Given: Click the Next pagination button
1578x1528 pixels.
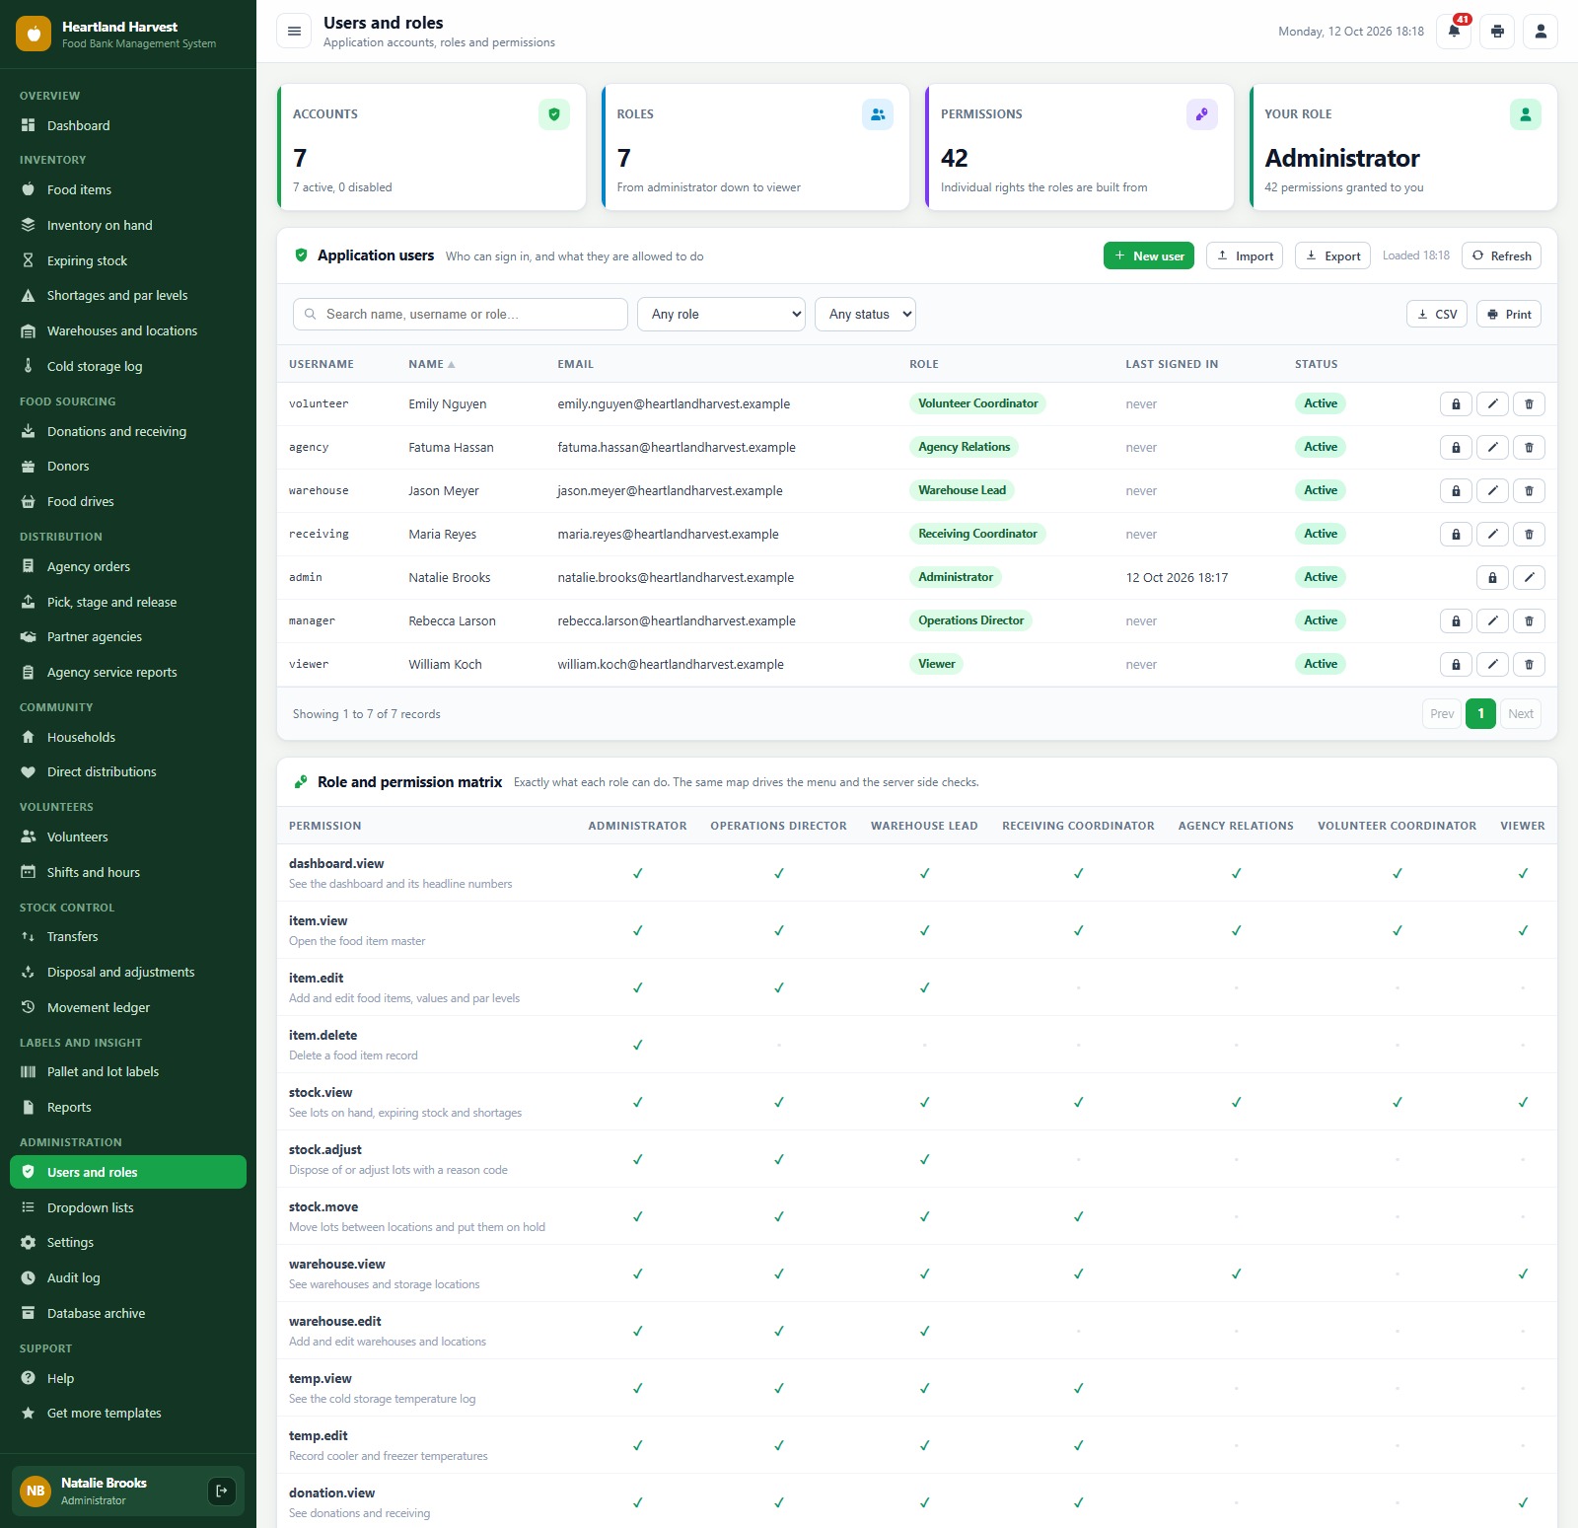Looking at the screenshot, I should 1521,713.
